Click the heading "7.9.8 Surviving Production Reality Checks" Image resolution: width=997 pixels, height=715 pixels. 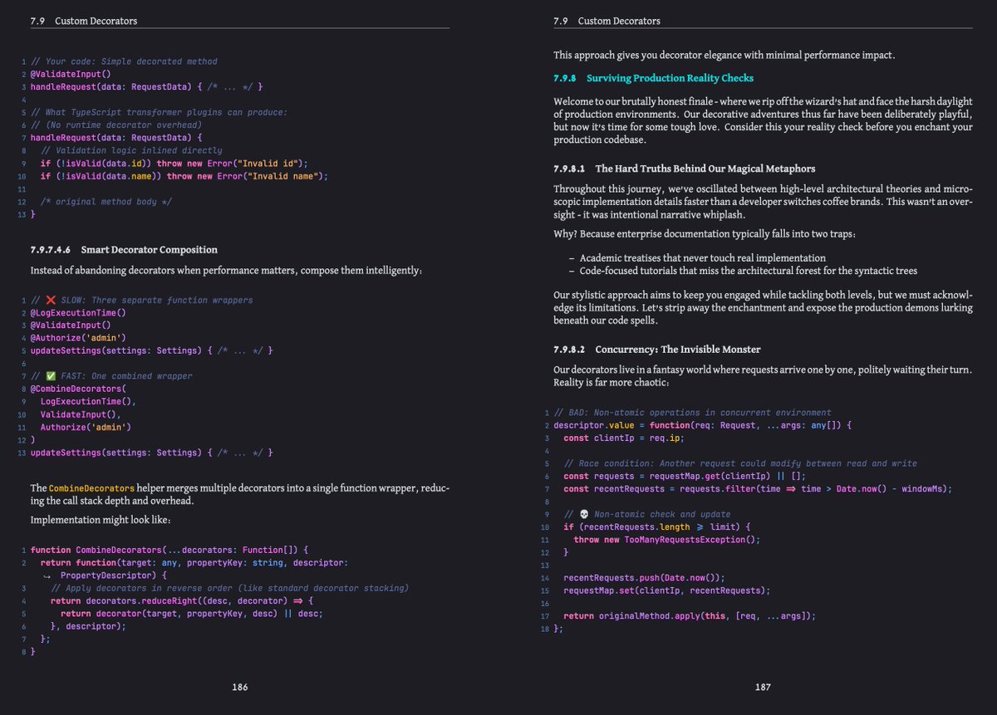[x=653, y=78]
